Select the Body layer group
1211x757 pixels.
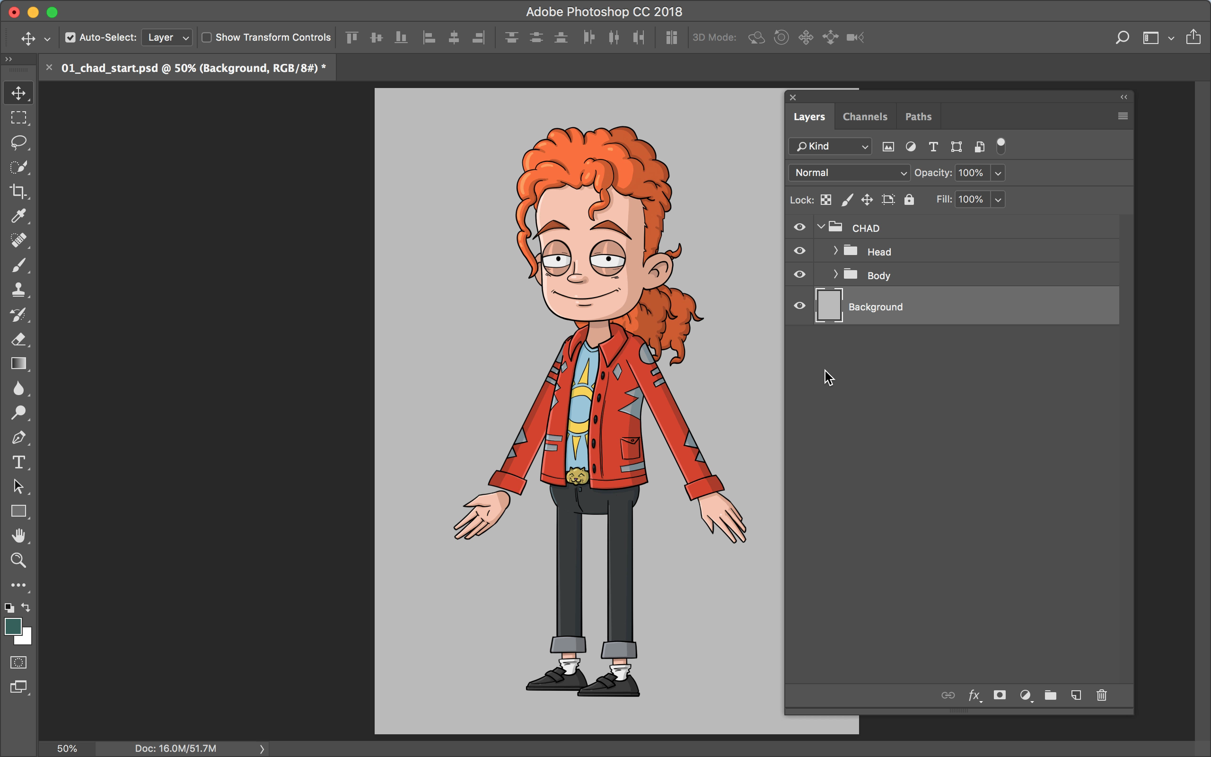878,275
